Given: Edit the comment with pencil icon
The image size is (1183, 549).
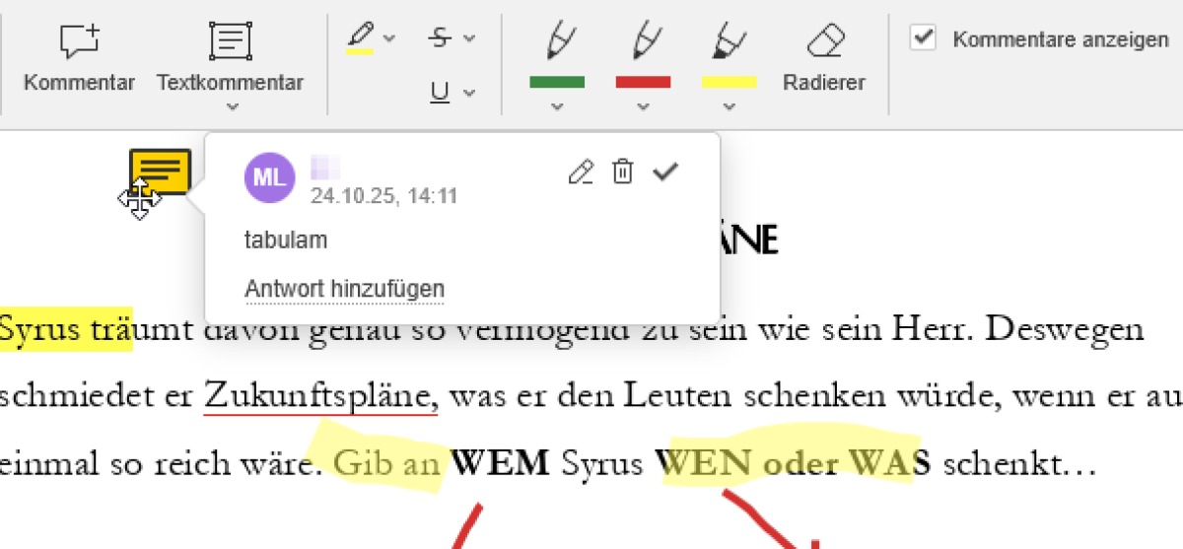Looking at the screenshot, I should pos(582,172).
